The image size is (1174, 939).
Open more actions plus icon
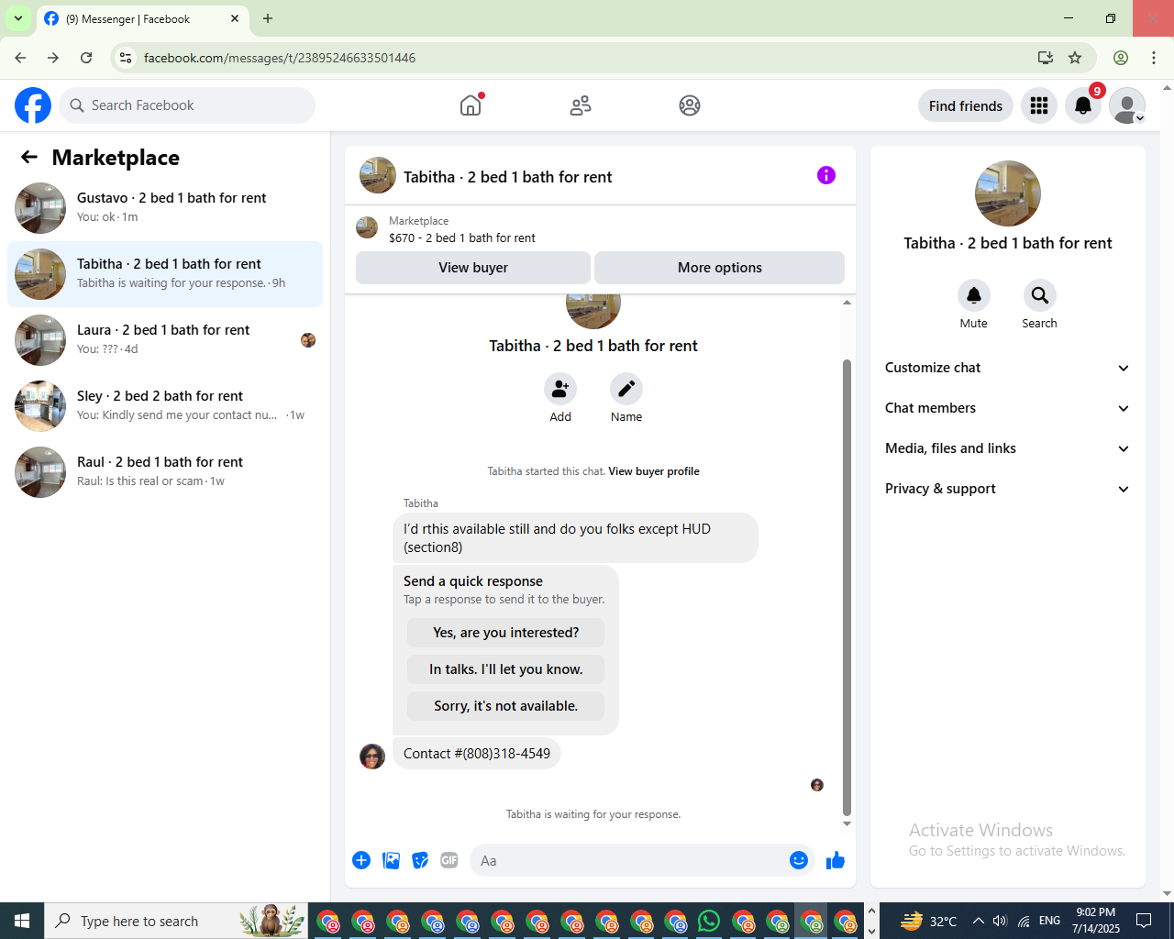click(361, 860)
